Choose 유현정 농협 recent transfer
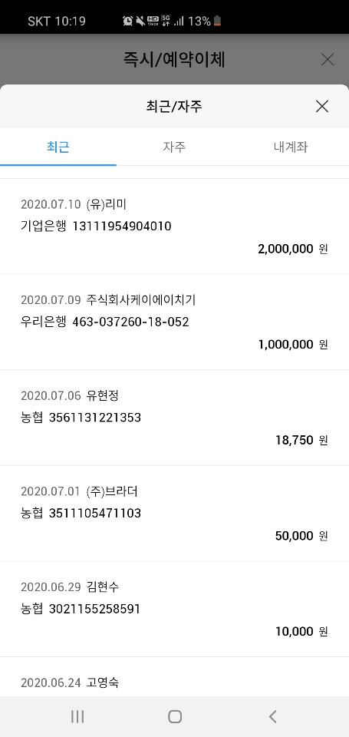Viewport: 349px width, 737px height. [x=174, y=418]
